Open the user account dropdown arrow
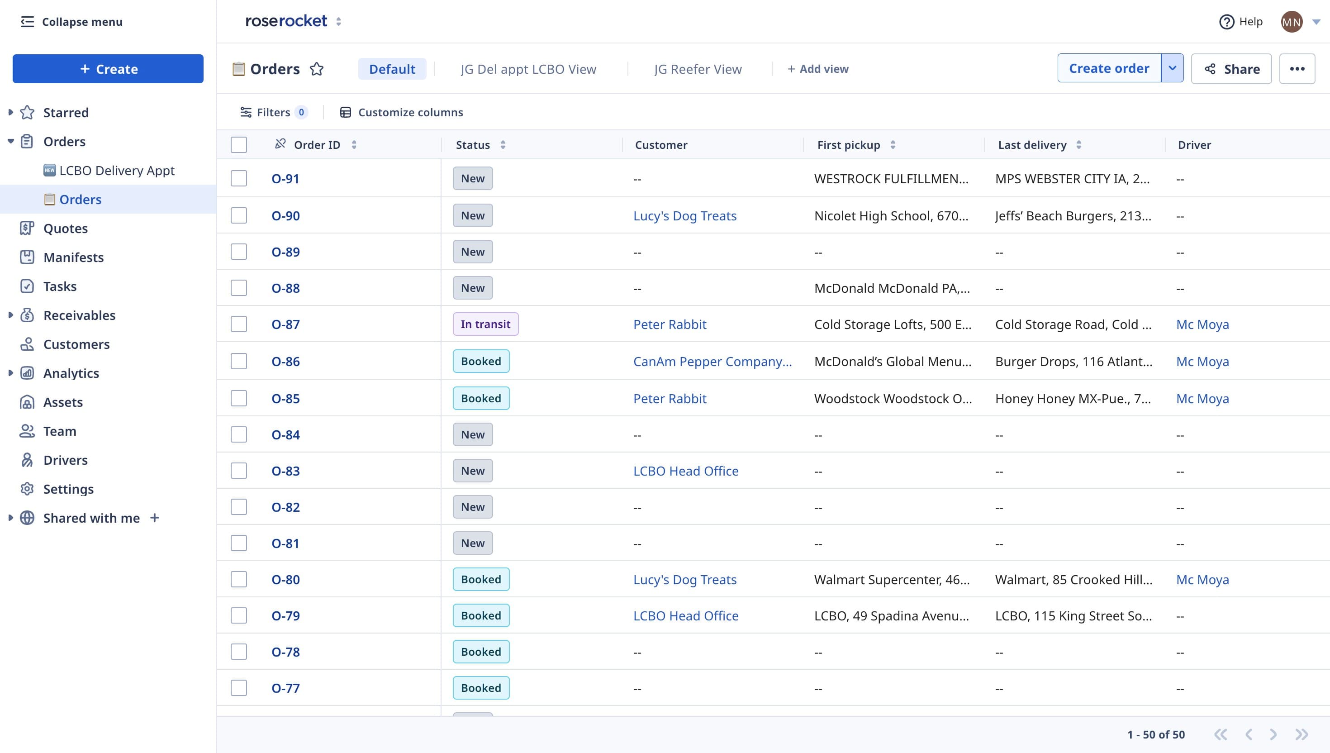 tap(1316, 22)
